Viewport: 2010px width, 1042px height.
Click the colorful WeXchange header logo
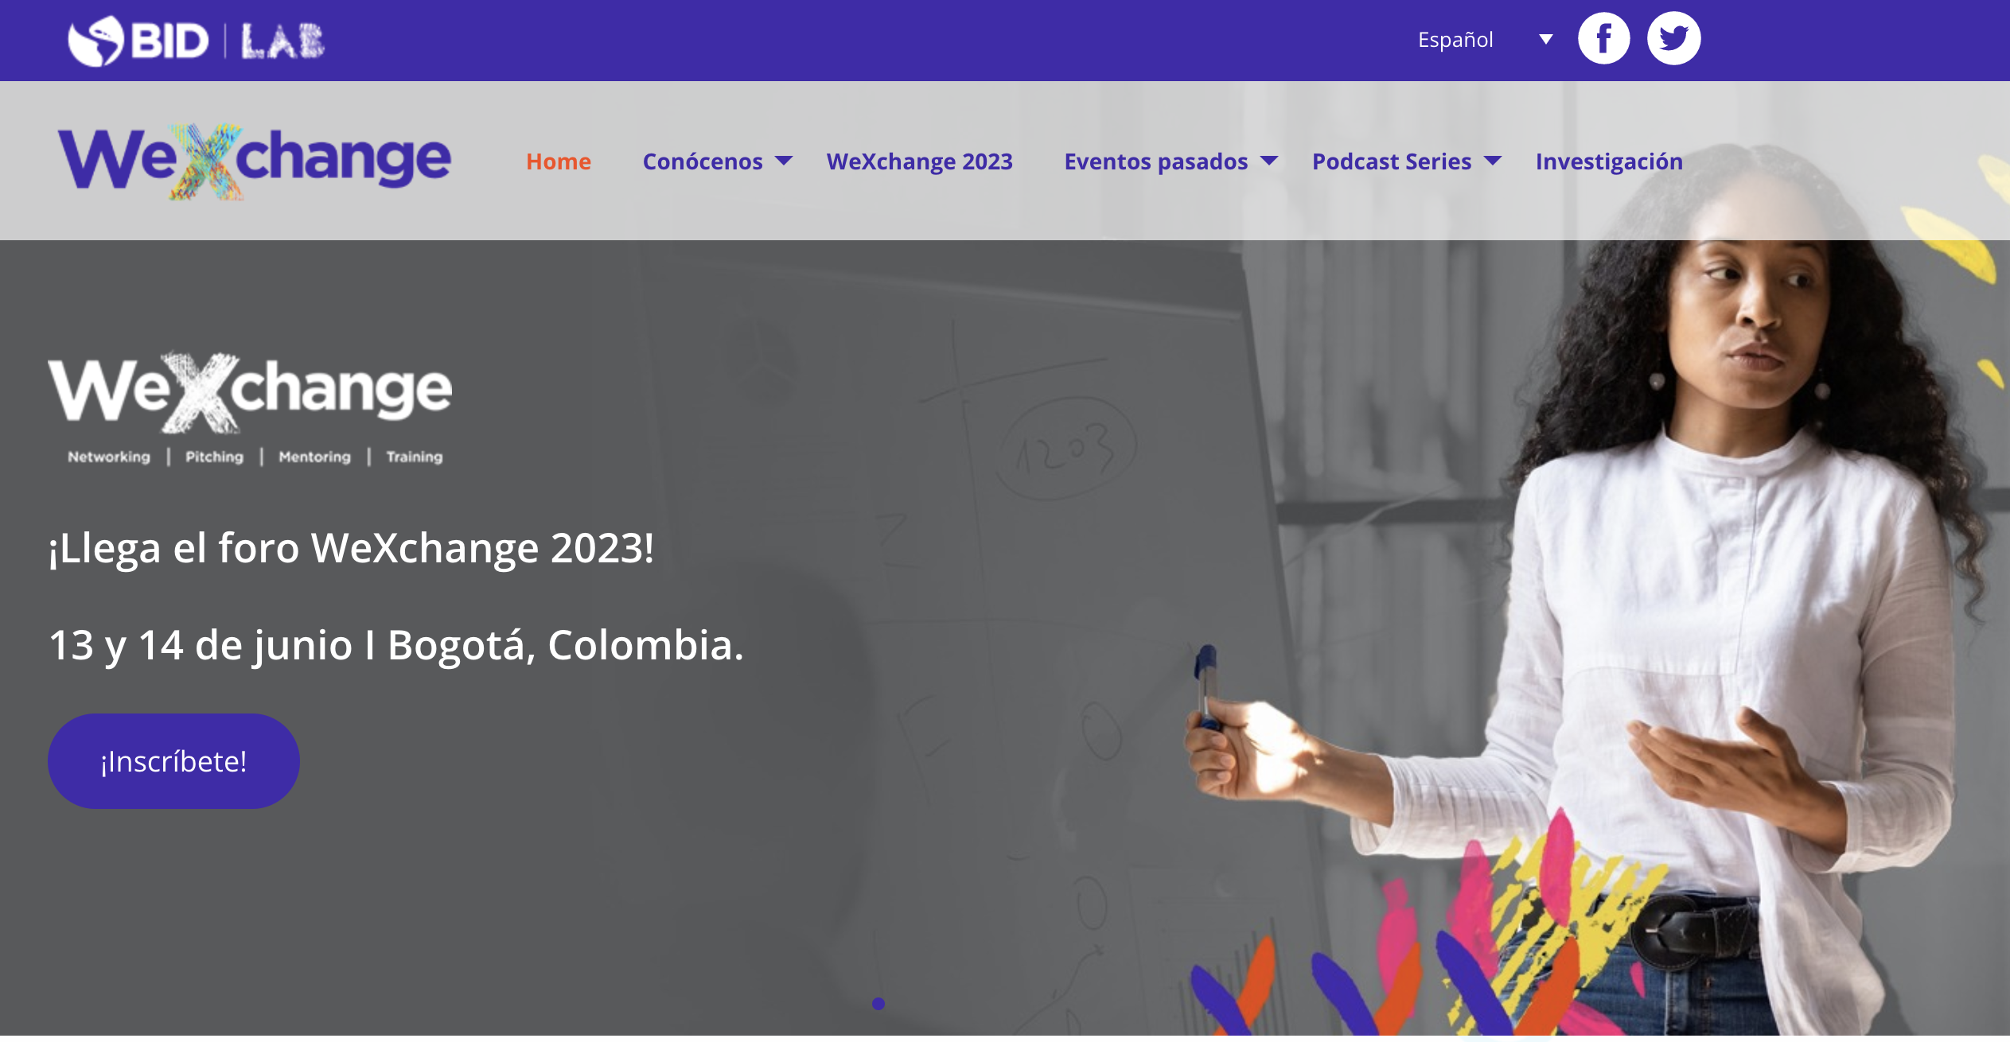[x=255, y=161]
